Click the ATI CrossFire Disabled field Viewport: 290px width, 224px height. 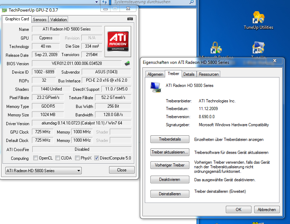pos(82,149)
